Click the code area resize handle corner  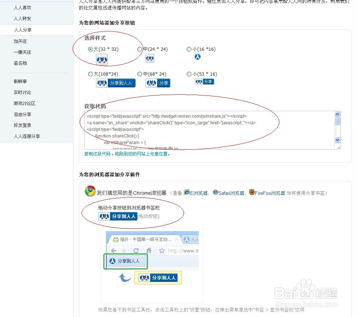pos(339,148)
